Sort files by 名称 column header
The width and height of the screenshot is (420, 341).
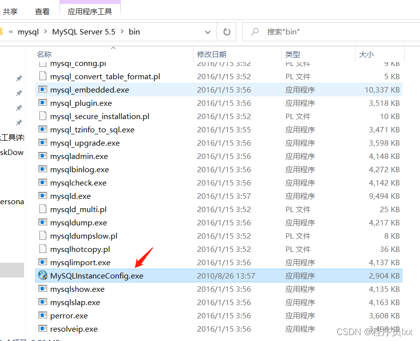tap(44, 55)
